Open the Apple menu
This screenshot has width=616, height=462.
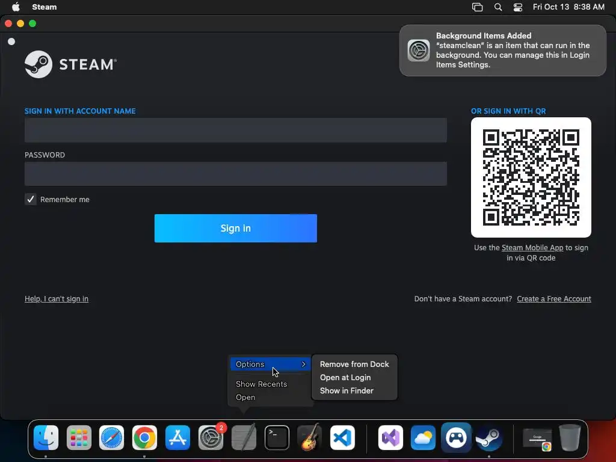tap(16, 7)
